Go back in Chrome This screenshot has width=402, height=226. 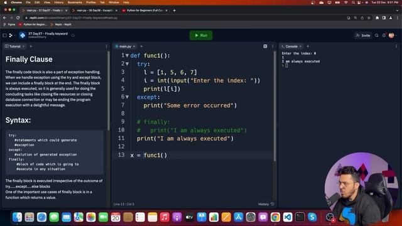[4, 18]
